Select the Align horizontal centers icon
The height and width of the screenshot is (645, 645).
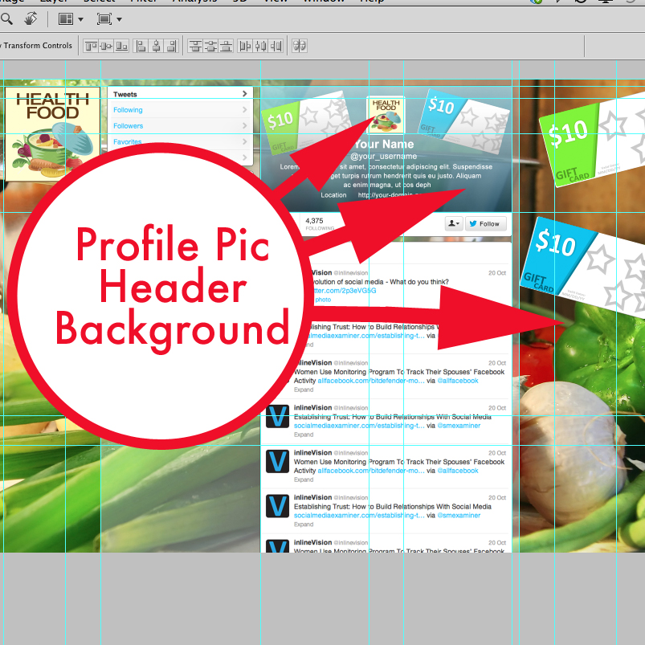click(x=155, y=46)
